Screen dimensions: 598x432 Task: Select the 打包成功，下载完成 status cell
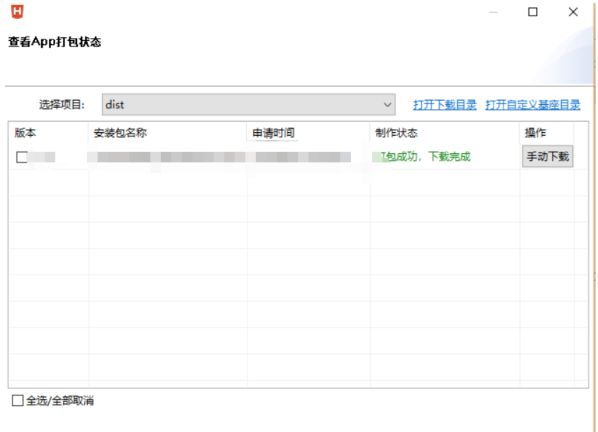425,157
